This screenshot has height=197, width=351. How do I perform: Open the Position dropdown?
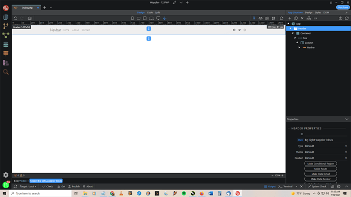[326, 158]
